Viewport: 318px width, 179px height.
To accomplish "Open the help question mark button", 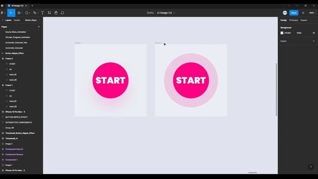I will [311, 167].
